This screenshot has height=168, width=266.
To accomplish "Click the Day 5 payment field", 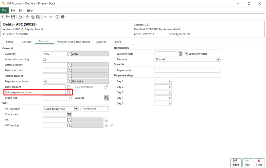I will (x=163, y=103).
